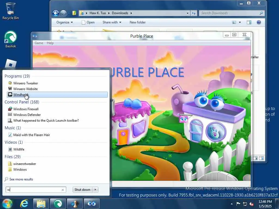Viewport: 279px width, 209px height.
Task: Expand shut down options arrow
Action: coord(95,190)
